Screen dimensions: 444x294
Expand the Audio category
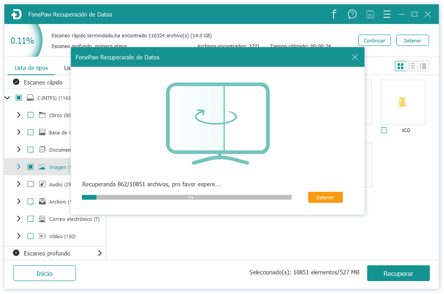tap(19, 184)
